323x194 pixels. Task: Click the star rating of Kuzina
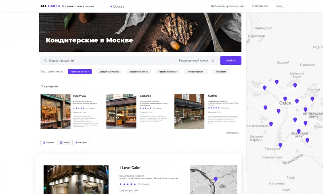point(214,108)
